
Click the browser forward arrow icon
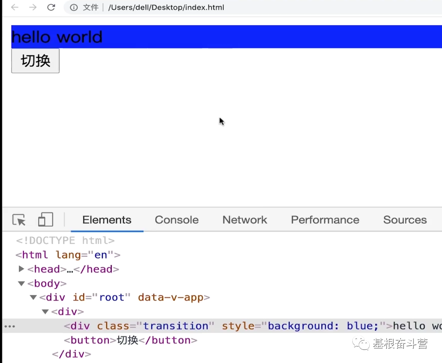[x=33, y=7]
